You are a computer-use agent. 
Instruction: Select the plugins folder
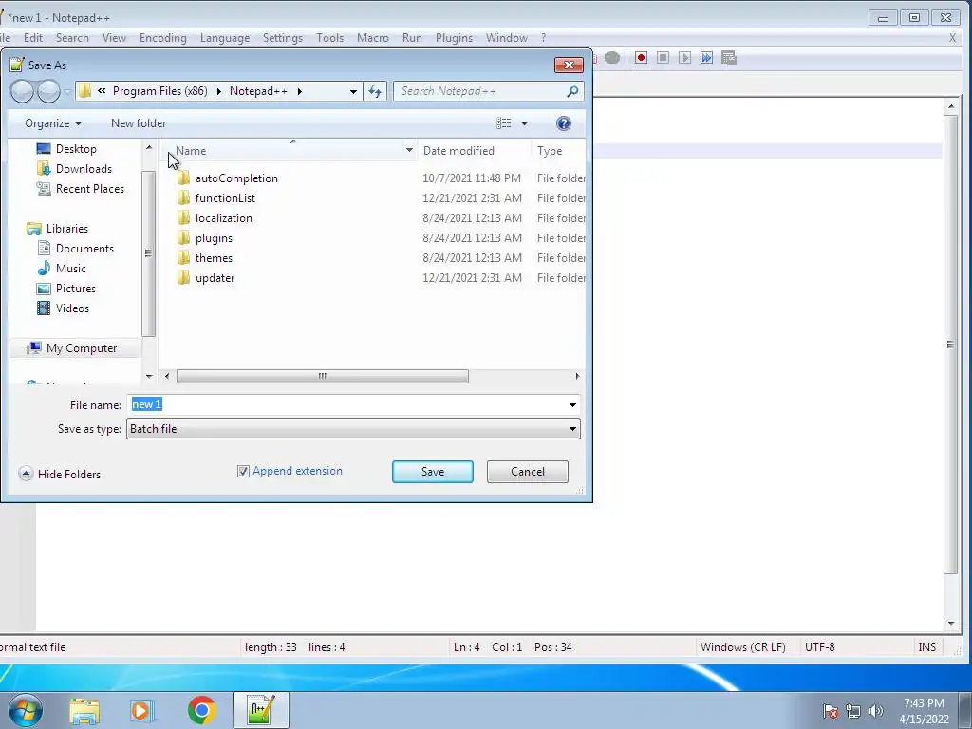pyautogui.click(x=214, y=237)
